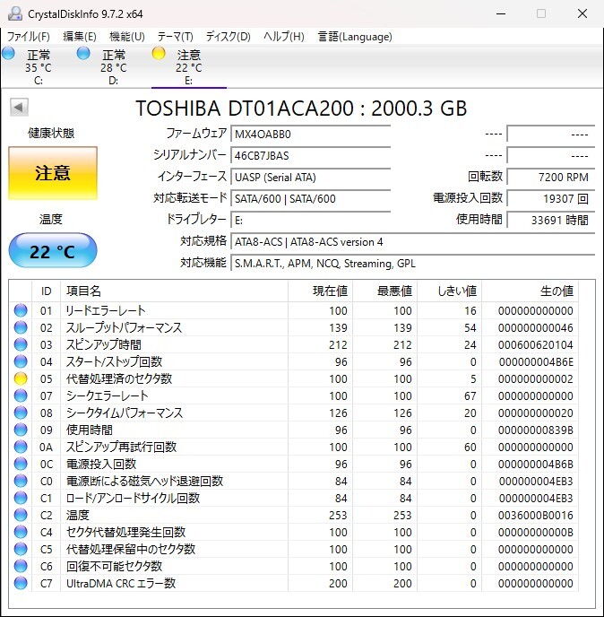This screenshot has height=617, width=604.
Task: Click status orb for 07 シークエラーレート
Action: pos(21,395)
